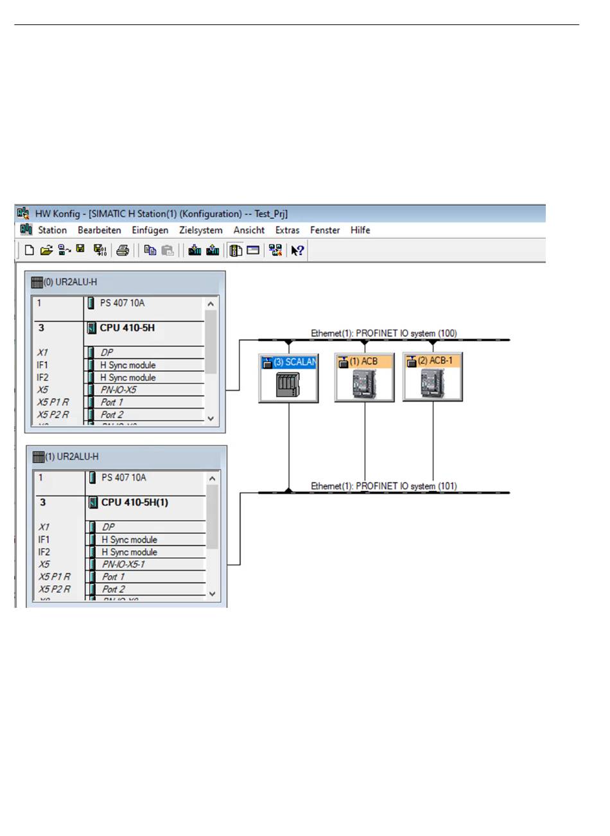Open the Einfügen menu
Image resolution: width=610 pixels, height=836 pixels.
click(x=150, y=230)
